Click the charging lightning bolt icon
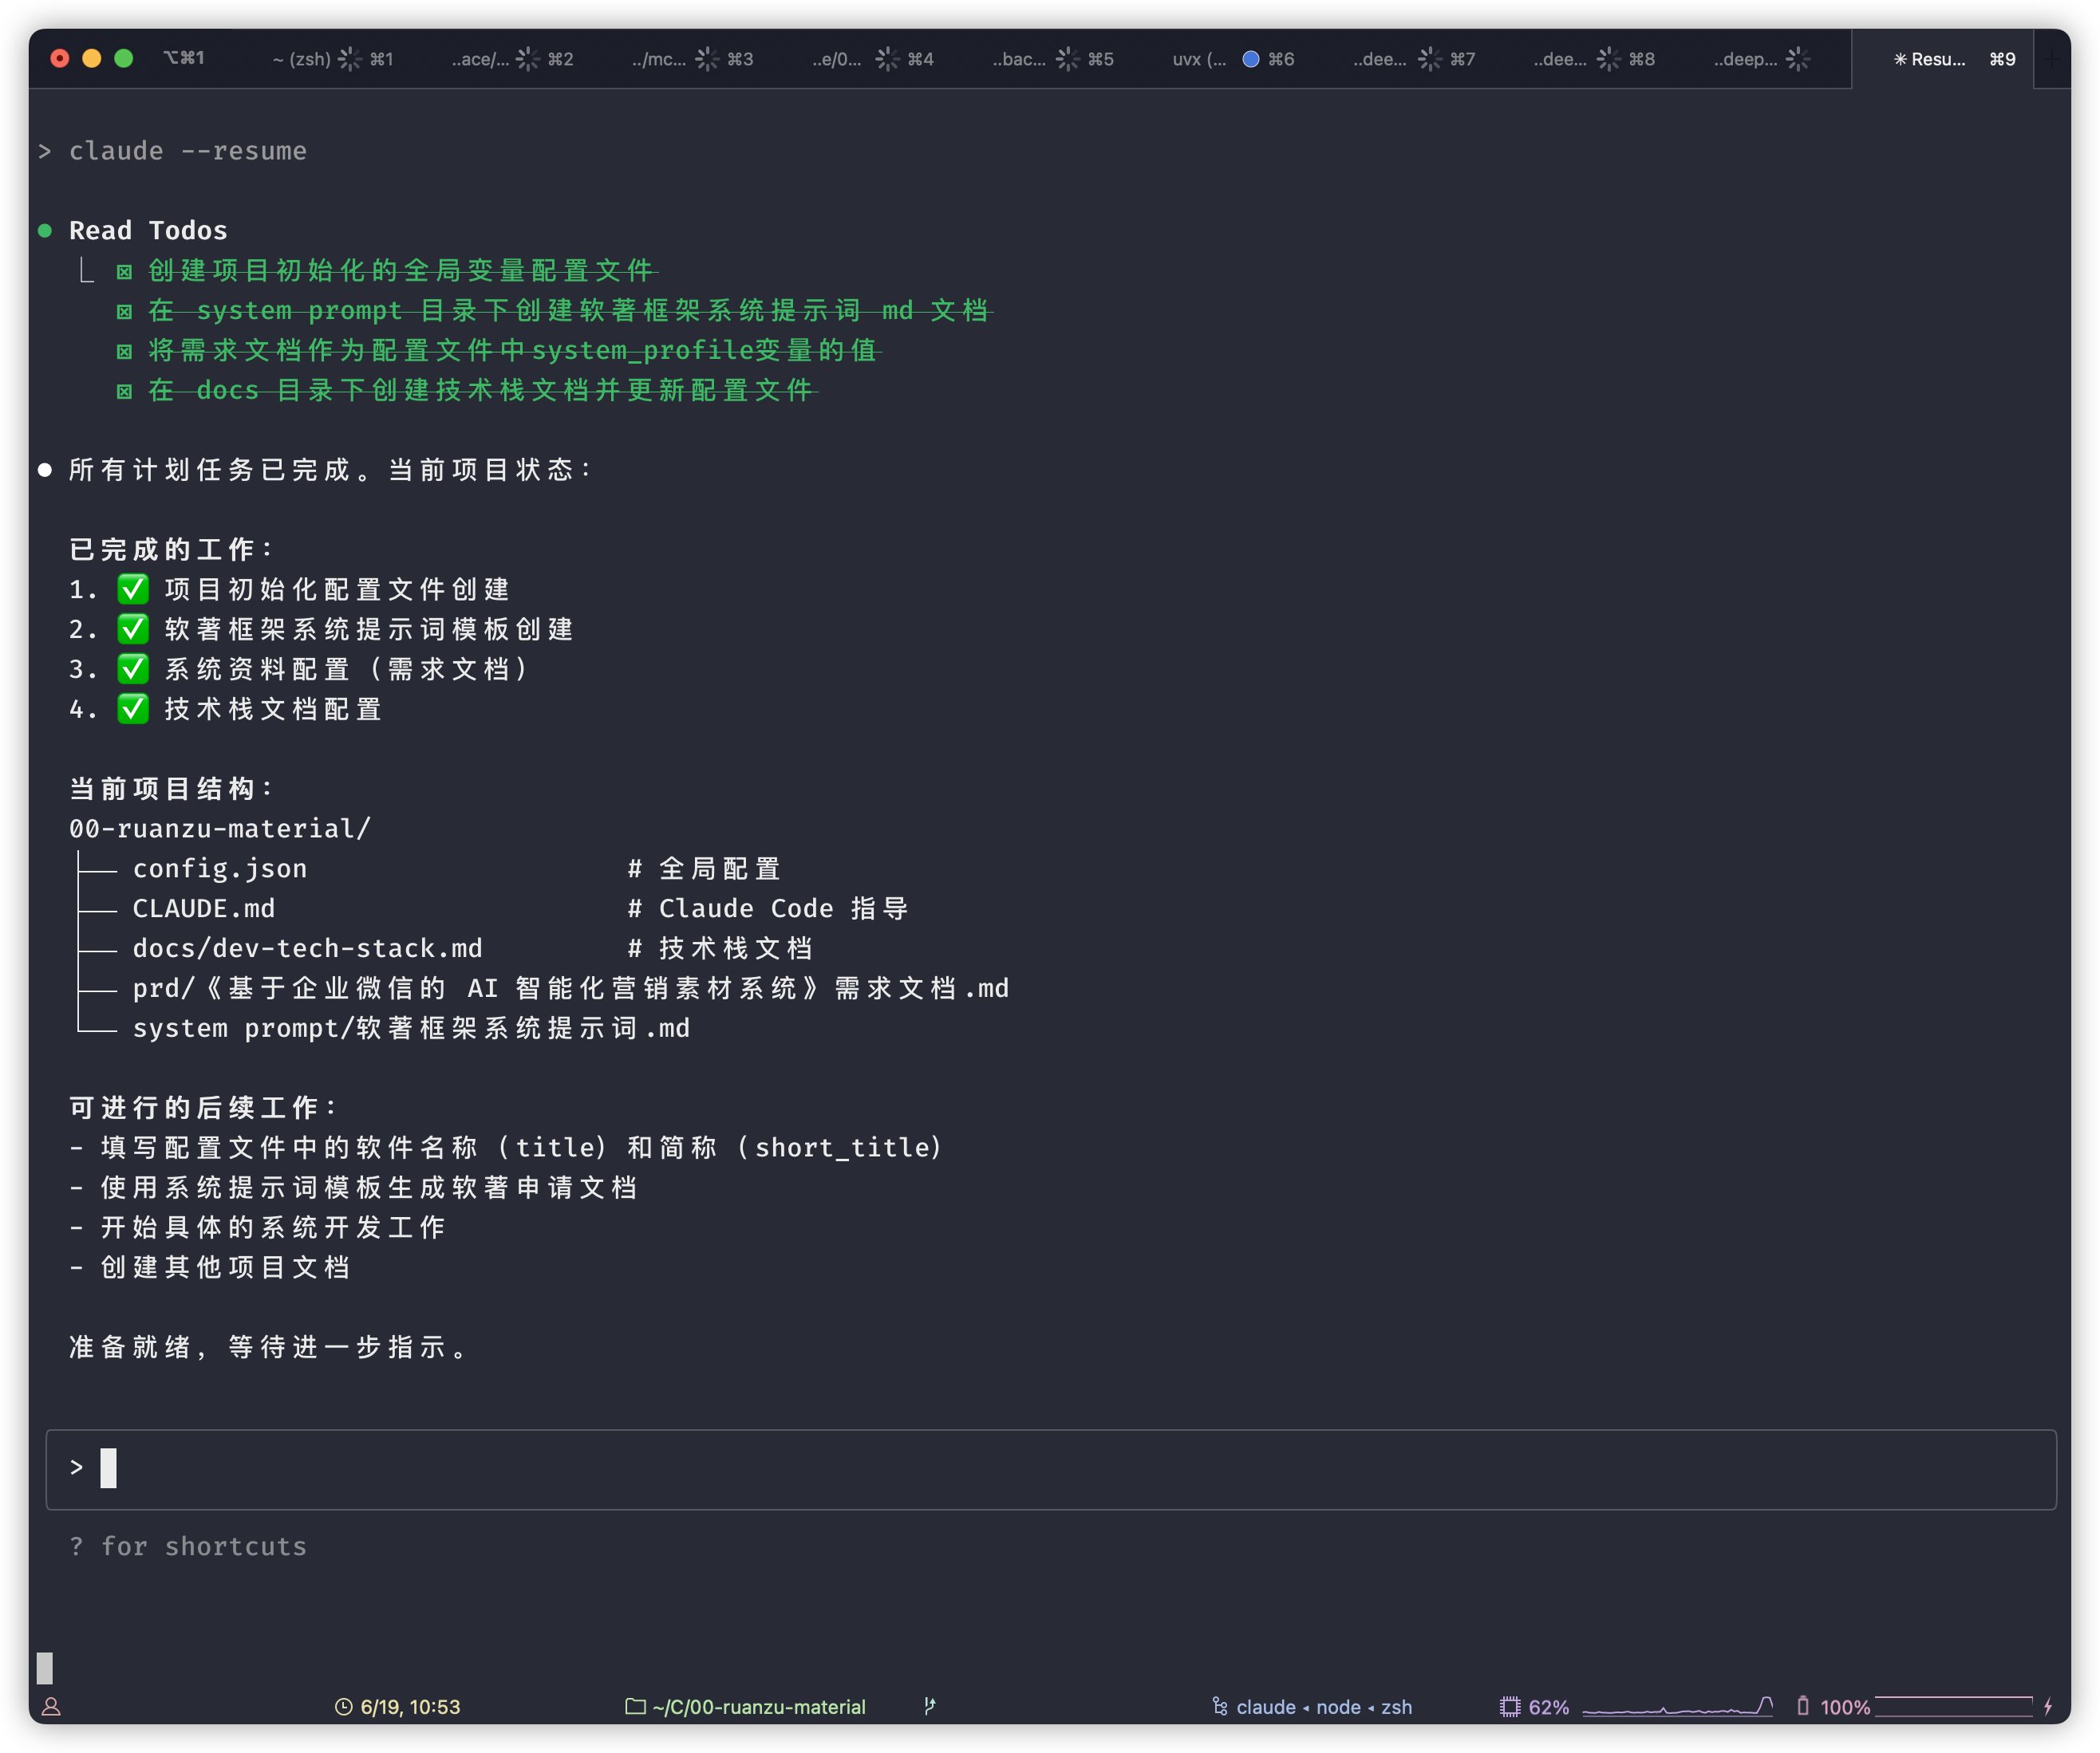This screenshot has width=2100, height=1753. (2048, 1707)
